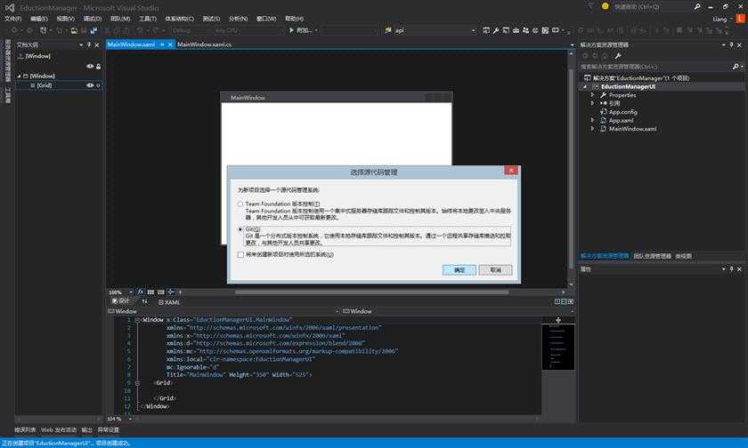Toggle visibility eye for the Grid element
This screenshot has width=748, height=448.
coord(90,85)
